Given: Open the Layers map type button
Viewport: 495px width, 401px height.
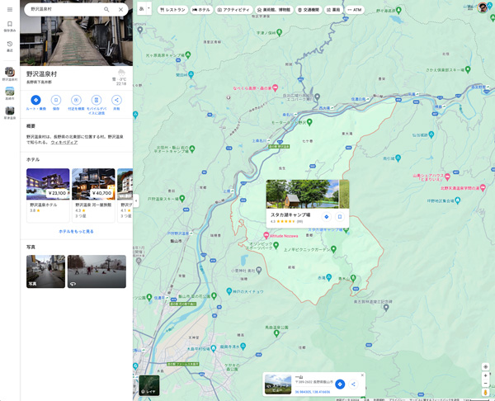Looking at the screenshot, I should [149, 385].
